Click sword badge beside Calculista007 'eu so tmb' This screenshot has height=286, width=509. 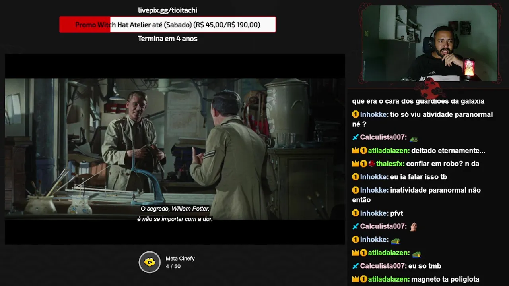coord(356,266)
